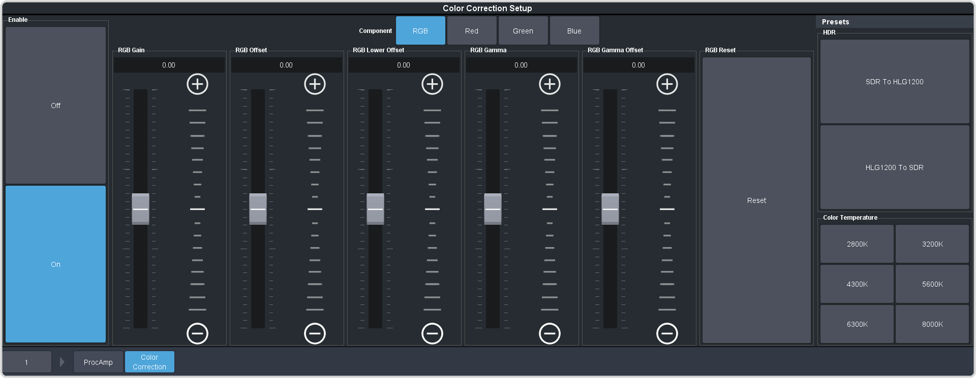Select the Blue component
The height and width of the screenshot is (378, 976).
(x=574, y=31)
